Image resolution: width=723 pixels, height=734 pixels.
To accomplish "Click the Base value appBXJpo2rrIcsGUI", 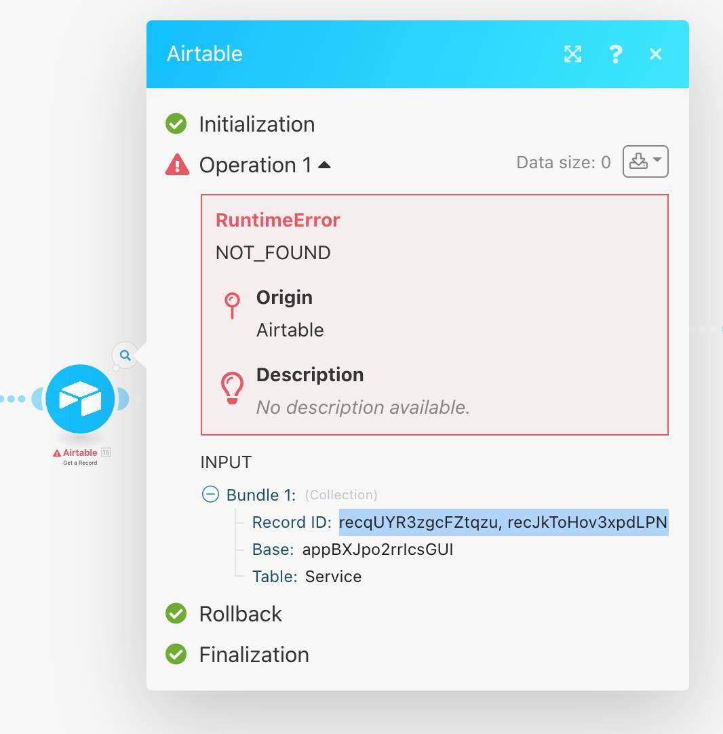I will (378, 549).
